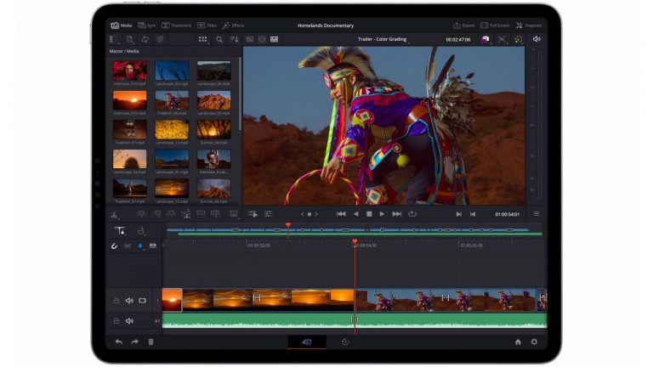Toggle the media pool panel layout icon
653x367 pixels.
click(113, 39)
